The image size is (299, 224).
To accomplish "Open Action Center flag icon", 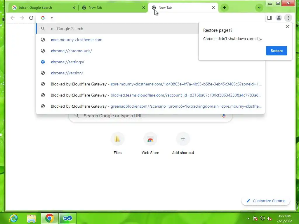I will pos(255,218).
